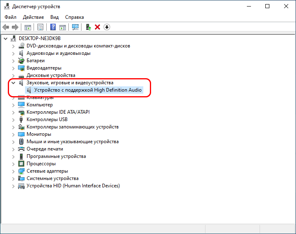Minimize the Диспетчер устройств window
This screenshot has height=234, width=296.
pyautogui.click(x=249, y=6)
